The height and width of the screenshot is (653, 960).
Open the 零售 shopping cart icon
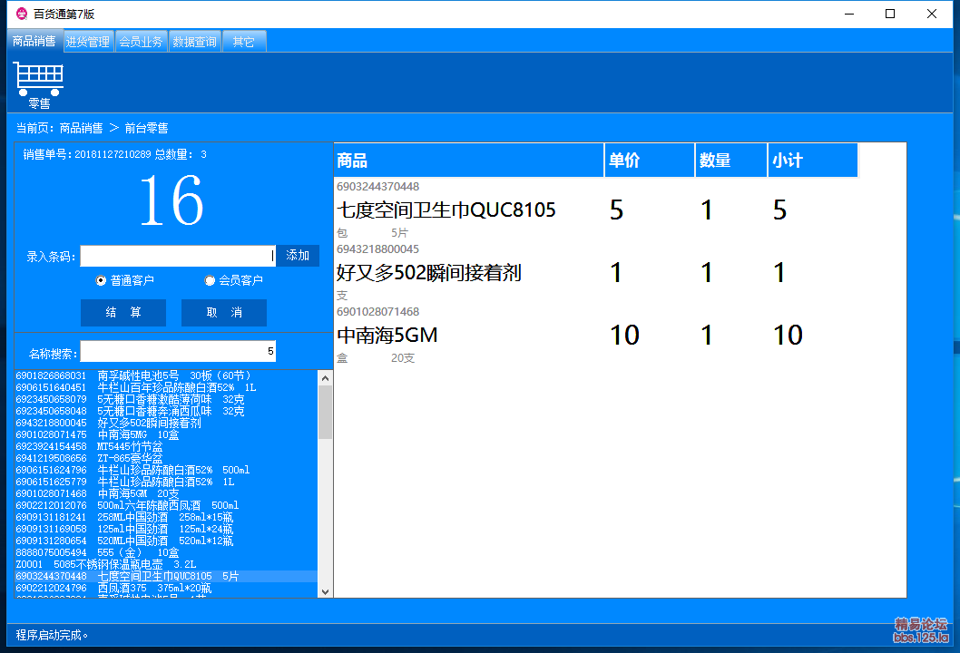coord(39,85)
